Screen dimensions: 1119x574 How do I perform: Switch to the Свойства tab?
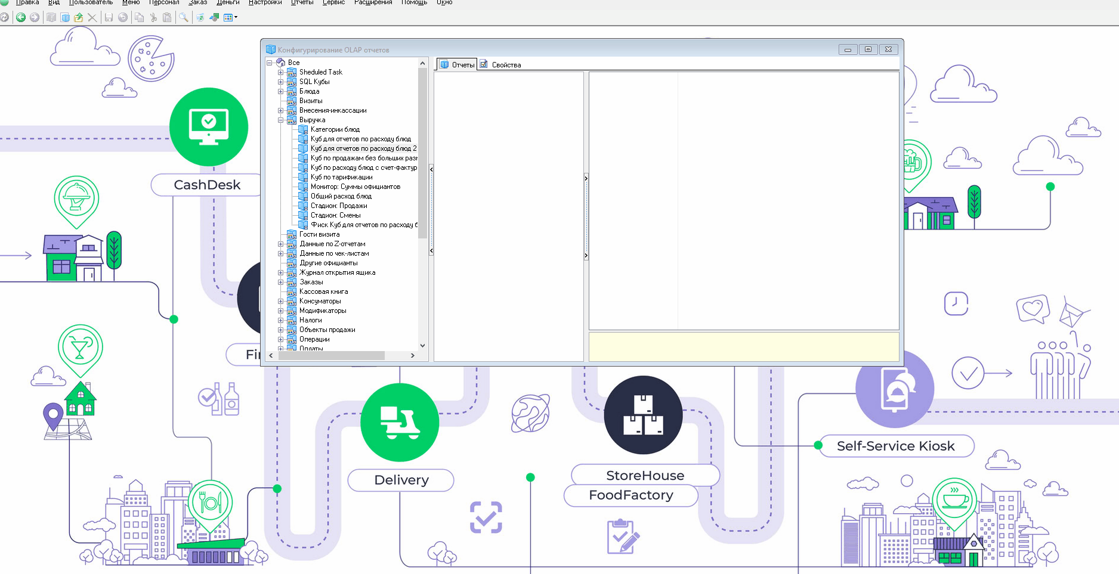coord(506,65)
